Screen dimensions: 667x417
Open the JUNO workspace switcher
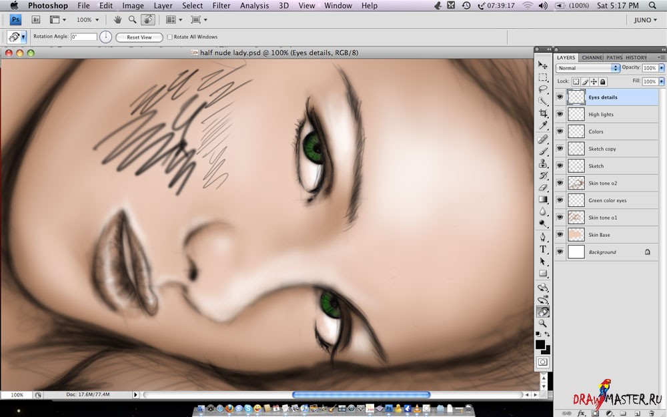[645, 20]
